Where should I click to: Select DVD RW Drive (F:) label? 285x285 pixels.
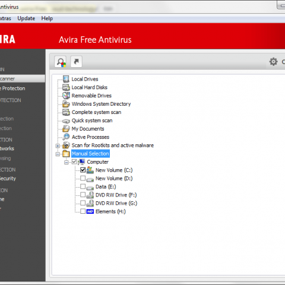pos(116,195)
